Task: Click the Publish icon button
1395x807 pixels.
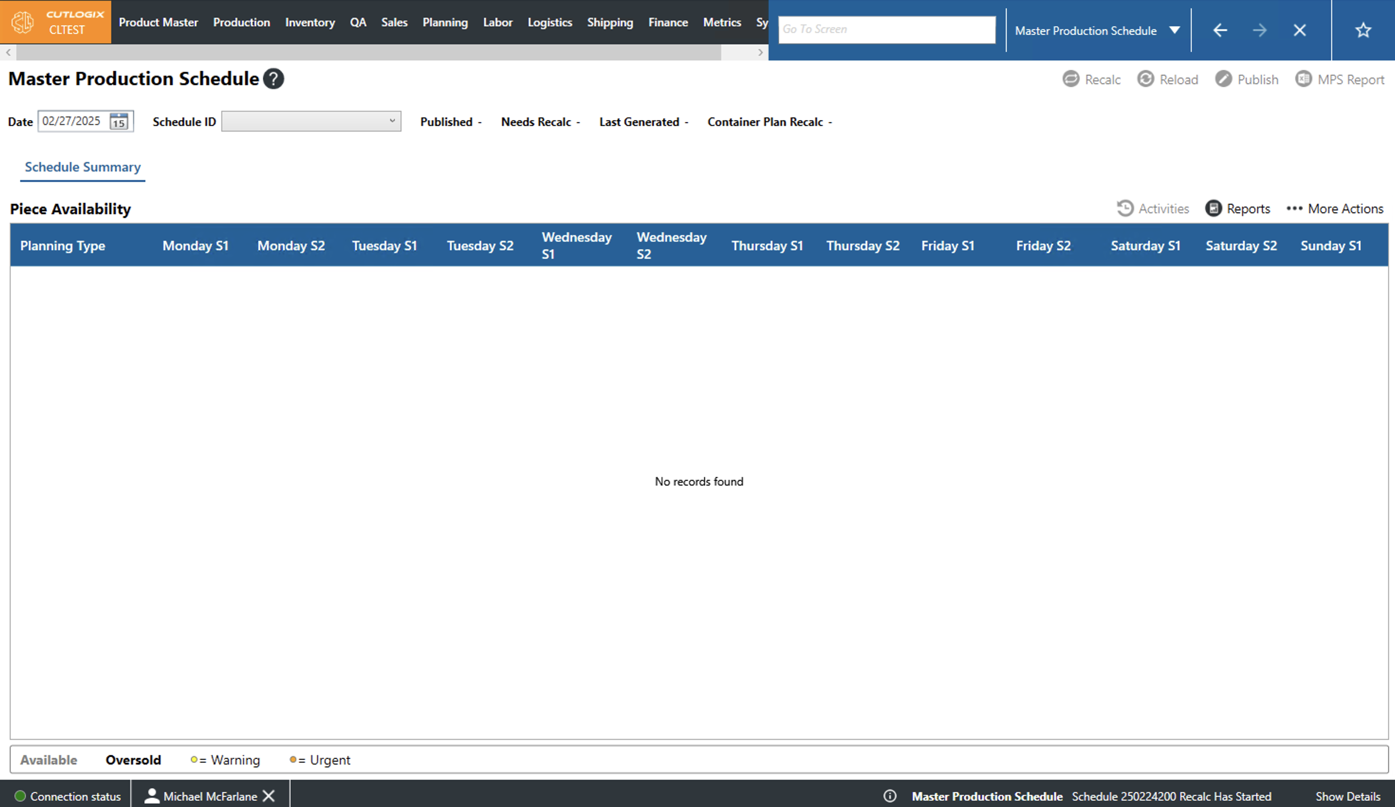Action: tap(1223, 79)
